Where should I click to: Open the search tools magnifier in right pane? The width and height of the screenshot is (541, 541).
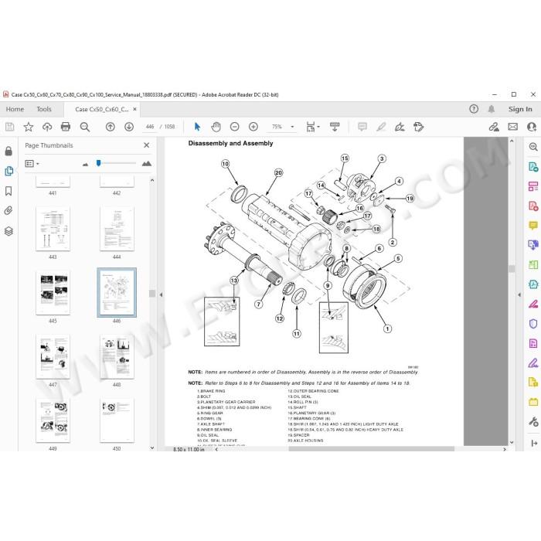coord(533,147)
